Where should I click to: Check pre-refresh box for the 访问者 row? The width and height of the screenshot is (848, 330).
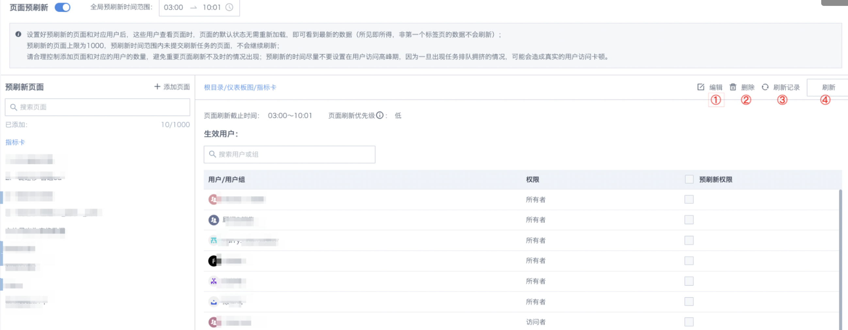coord(689,322)
